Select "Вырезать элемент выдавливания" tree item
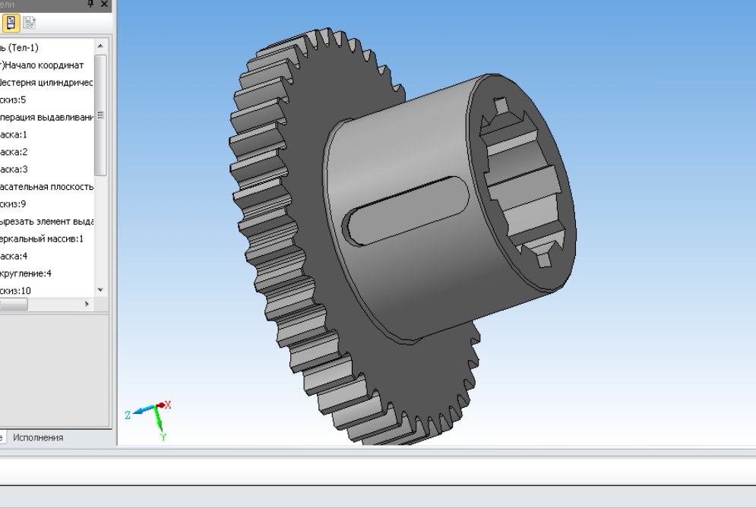 [x=46, y=221]
